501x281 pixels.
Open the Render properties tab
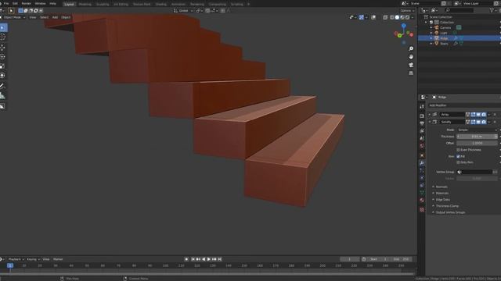coord(422,116)
